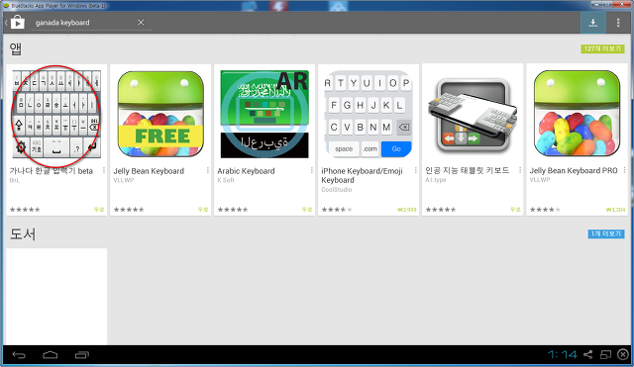634x367 pixels.
Task: Click the ₩3,304 price on Jelly Bean PRO card
Action: click(616, 210)
